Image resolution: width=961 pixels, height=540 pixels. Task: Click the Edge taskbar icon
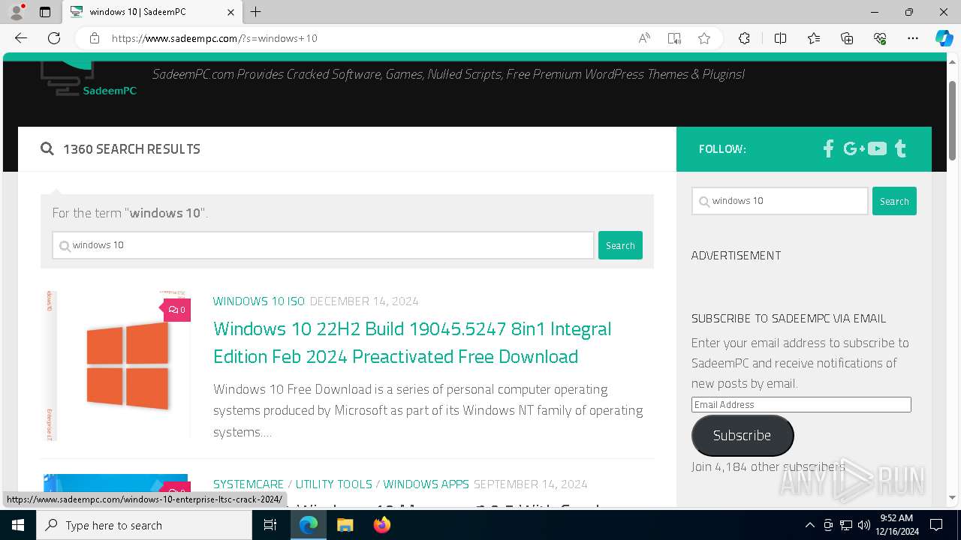(309, 525)
